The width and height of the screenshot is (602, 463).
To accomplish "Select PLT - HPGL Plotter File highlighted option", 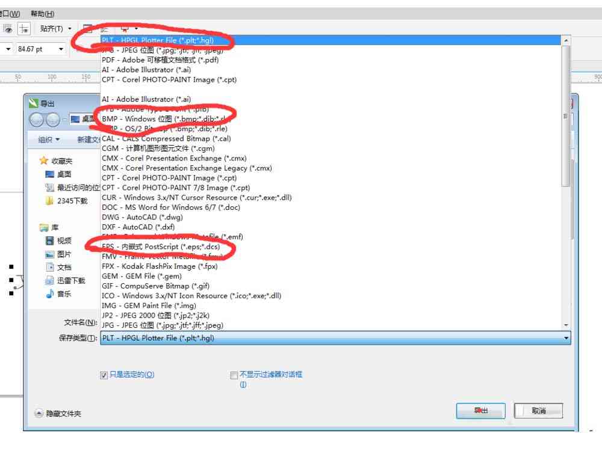I will coord(330,40).
